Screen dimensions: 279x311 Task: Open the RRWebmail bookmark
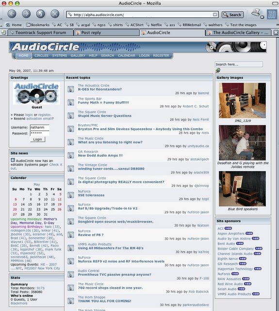tap(189, 25)
